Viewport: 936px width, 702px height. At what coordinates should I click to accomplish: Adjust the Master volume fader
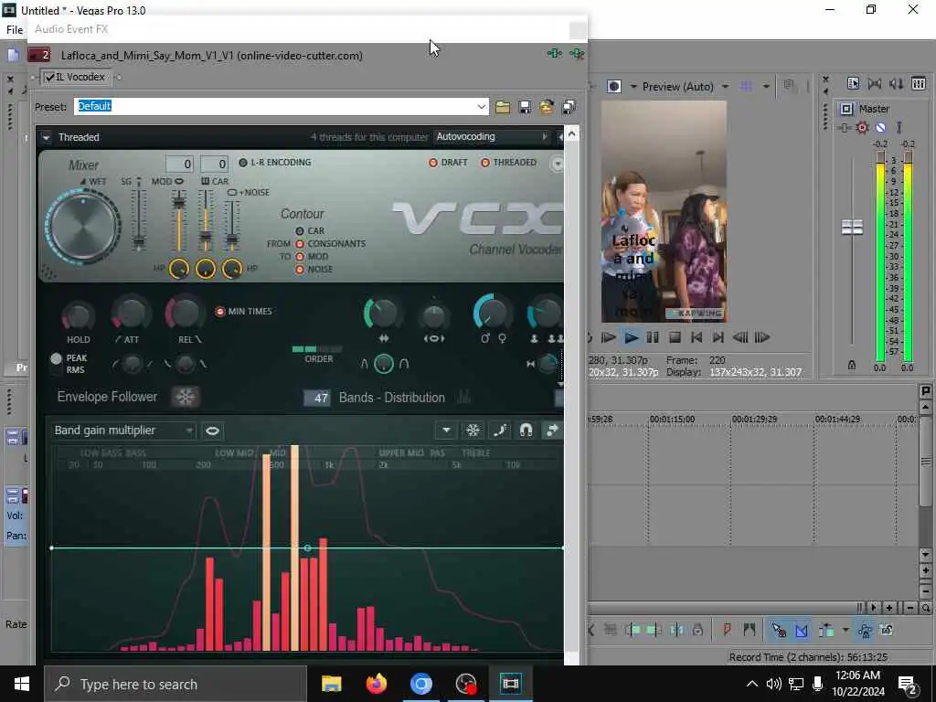click(x=853, y=227)
